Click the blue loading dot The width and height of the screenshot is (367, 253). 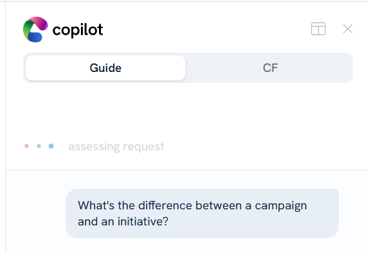coord(51,146)
